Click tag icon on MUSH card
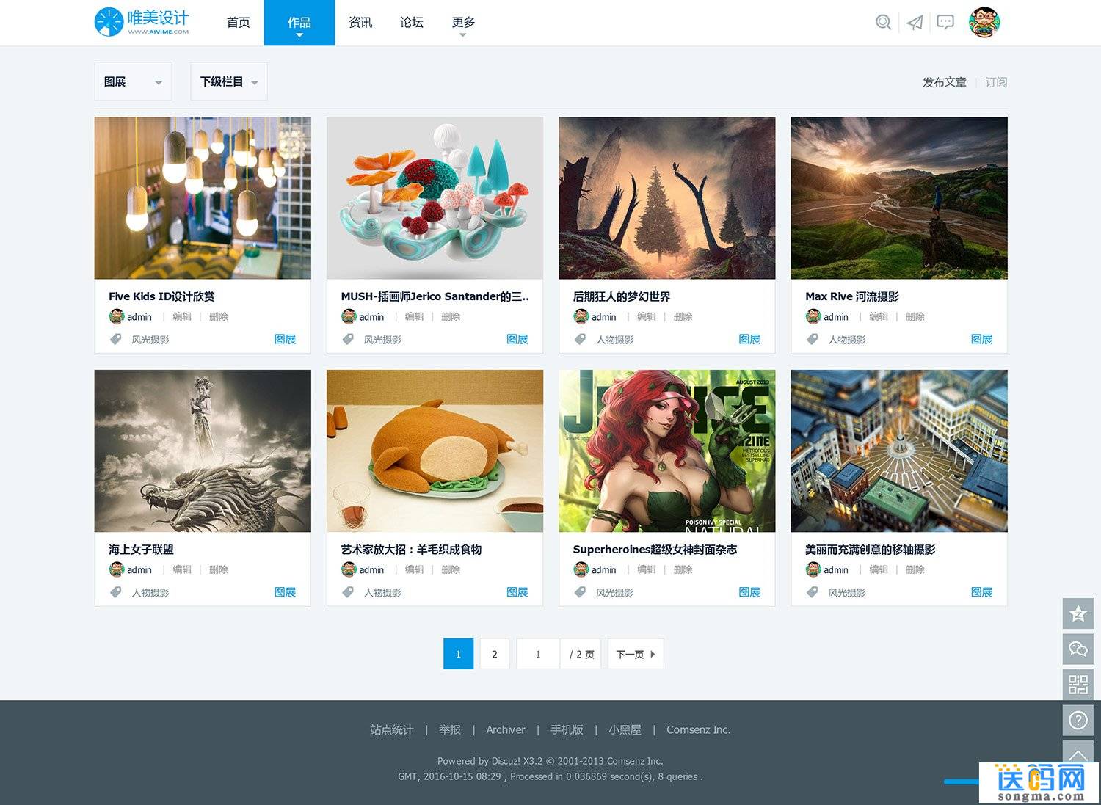The width and height of the screenshot is (1101, 805). pos(348,339)
